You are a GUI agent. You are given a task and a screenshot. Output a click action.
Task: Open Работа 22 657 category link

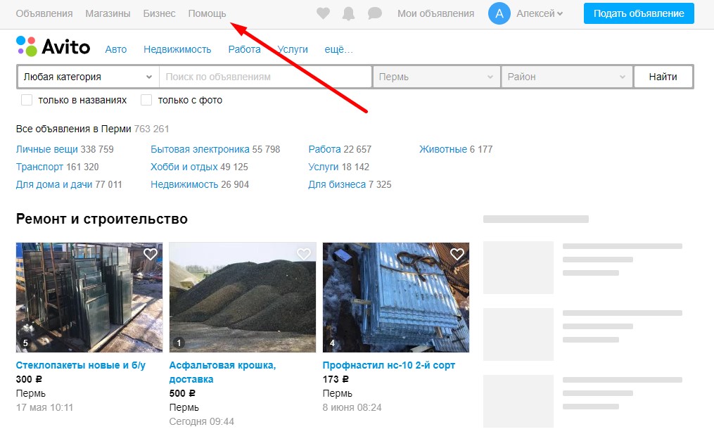click(x=325, y=149)
